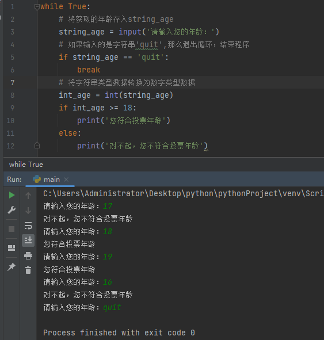Click the quit input in the console
Image resolution: width=324 pixels, height=340 pixels.
click(x=112, y=307)
